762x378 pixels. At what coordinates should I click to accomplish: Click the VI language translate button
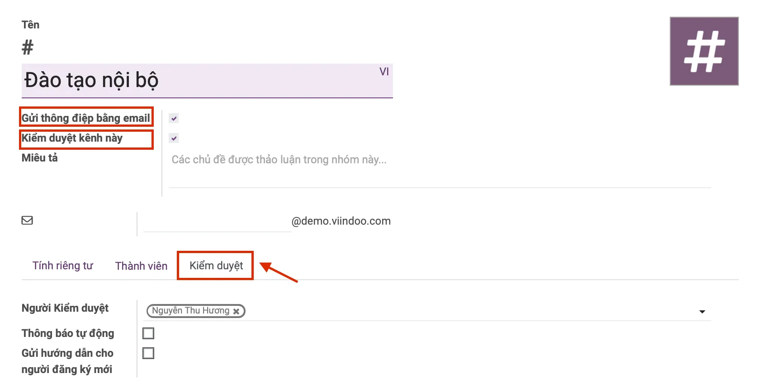pyautogui.click(x=384, y=72)
